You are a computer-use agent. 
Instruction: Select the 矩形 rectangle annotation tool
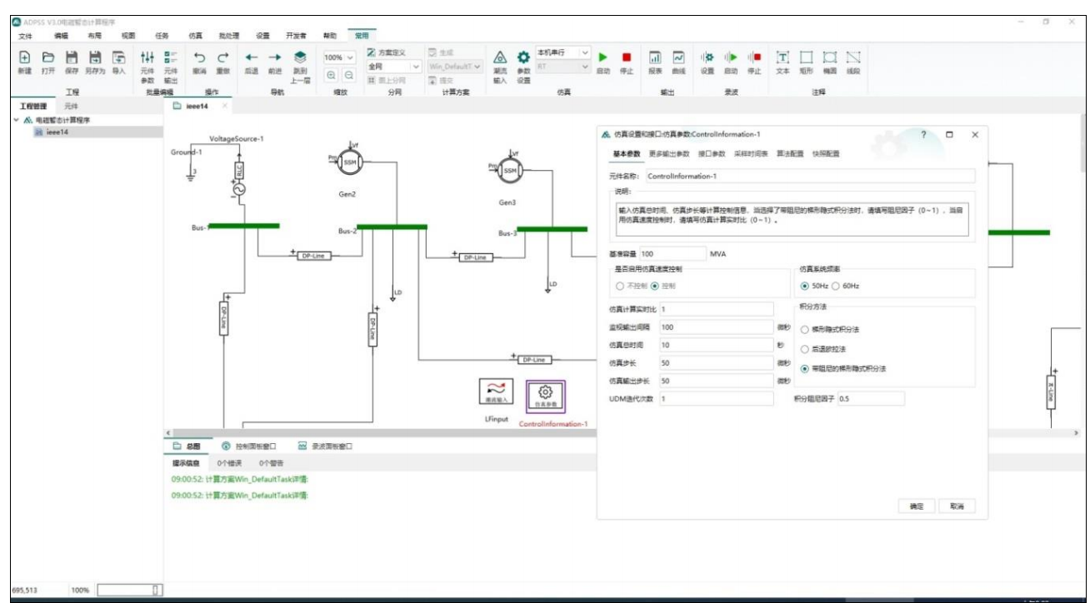[806, 60]
